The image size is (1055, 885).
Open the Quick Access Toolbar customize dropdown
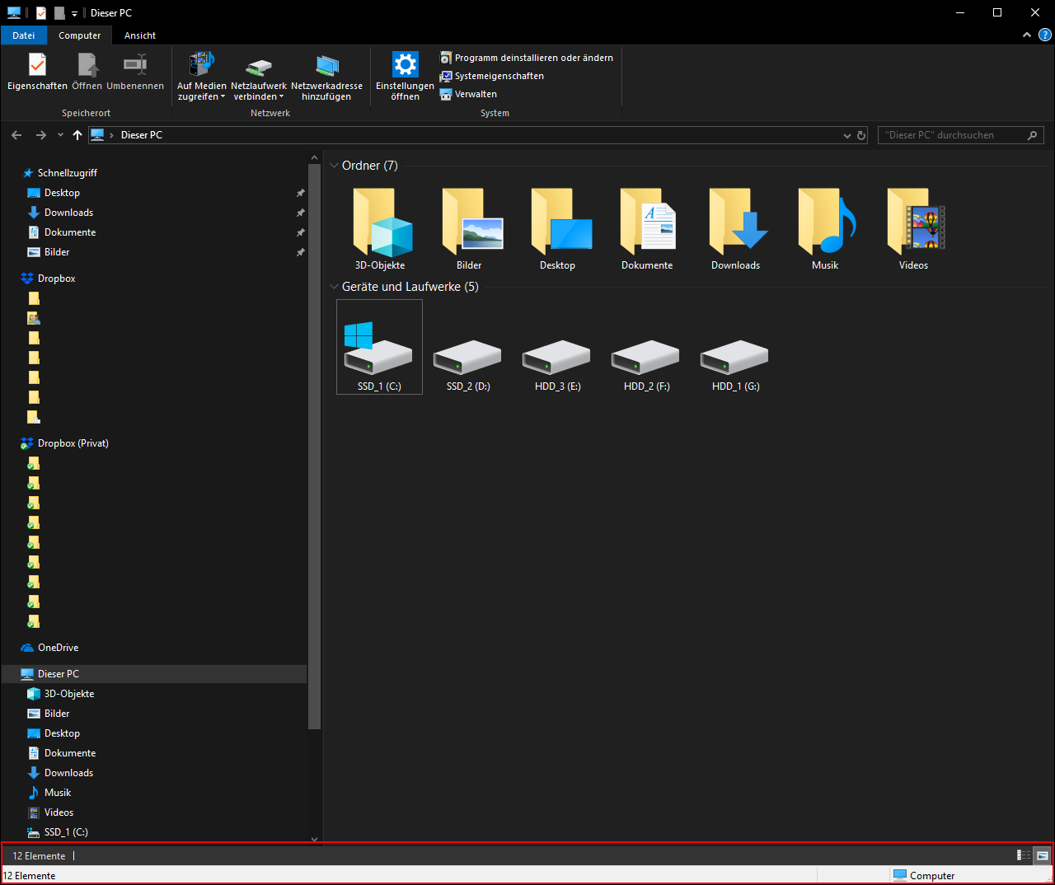tap(74, 13)
